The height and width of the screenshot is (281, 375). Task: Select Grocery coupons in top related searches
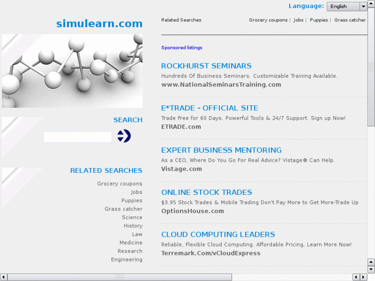(268, 20)
